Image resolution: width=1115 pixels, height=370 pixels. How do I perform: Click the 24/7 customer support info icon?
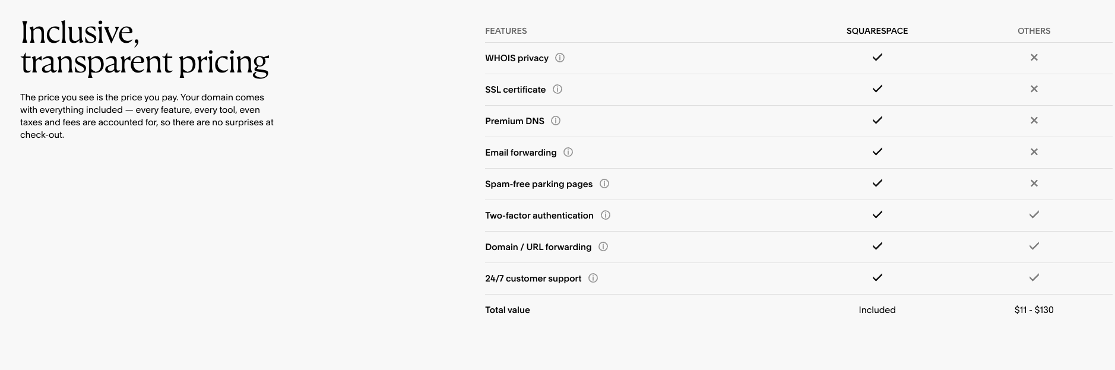[593, 278]
